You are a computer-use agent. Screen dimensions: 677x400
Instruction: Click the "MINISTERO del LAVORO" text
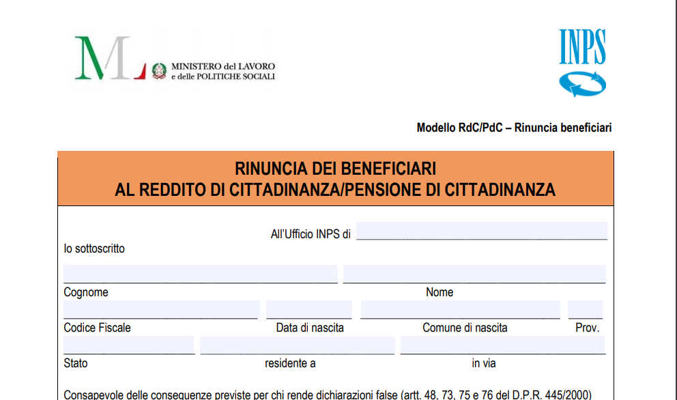[x=223, y=66]
